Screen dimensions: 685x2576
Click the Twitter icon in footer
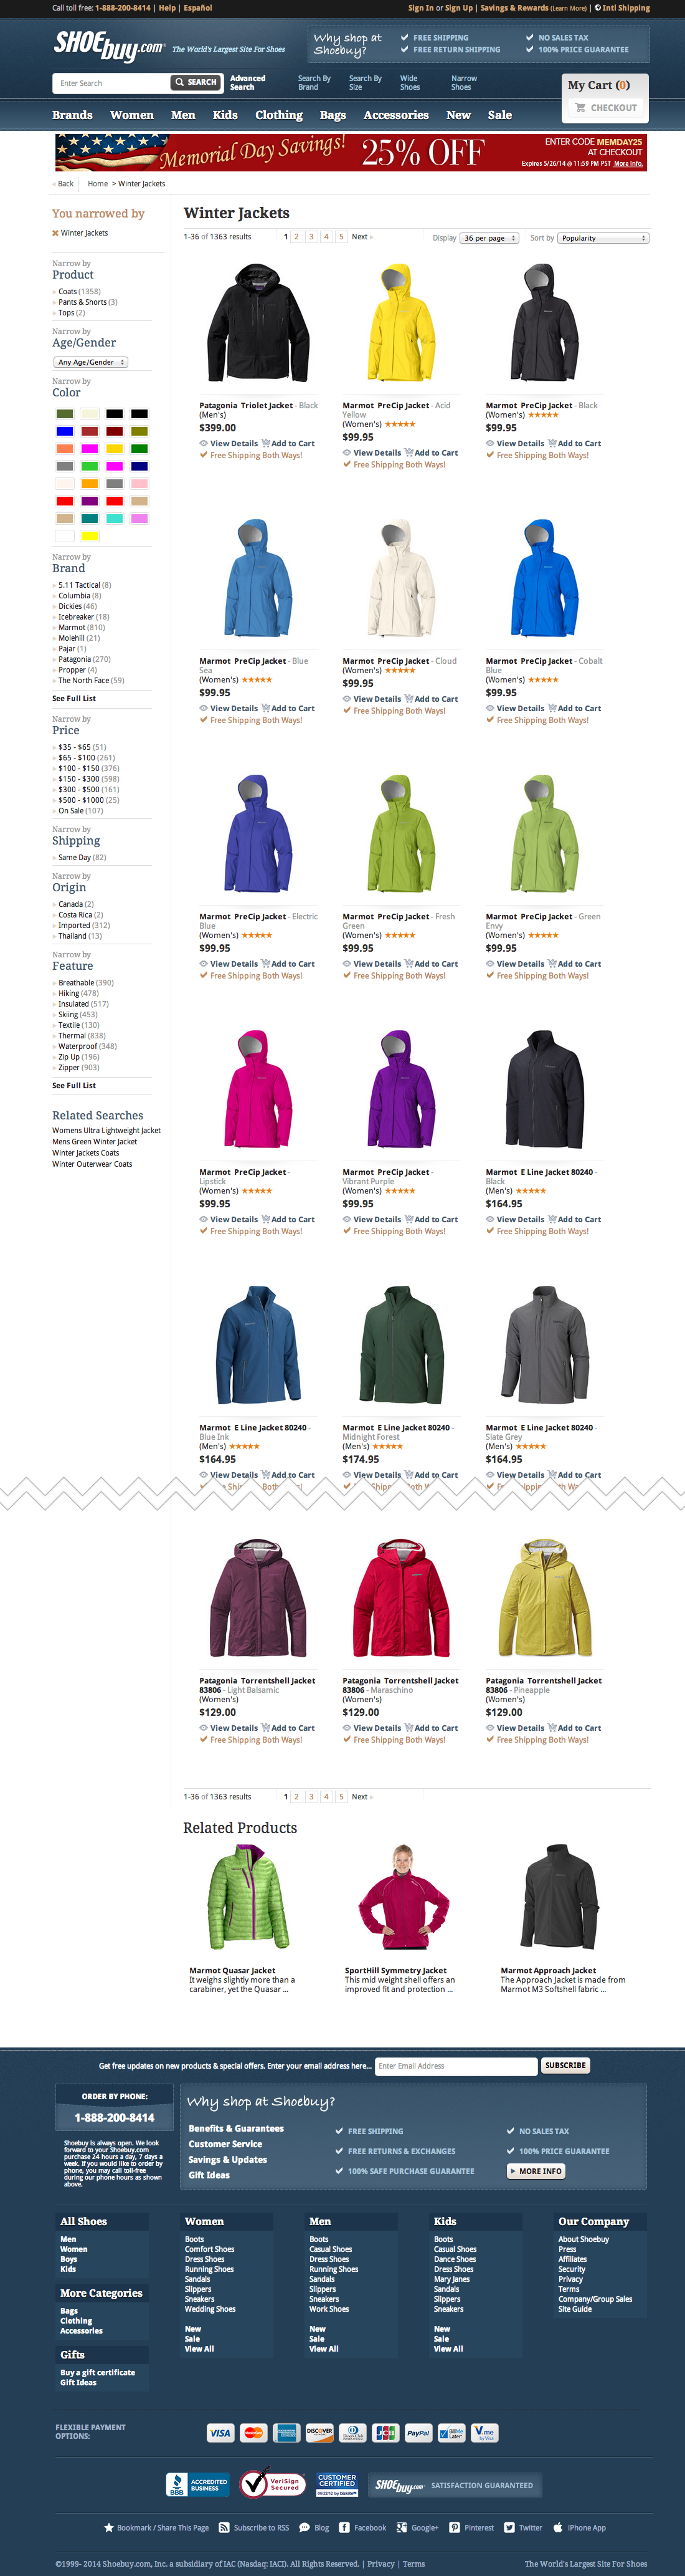click(509, 2527)
